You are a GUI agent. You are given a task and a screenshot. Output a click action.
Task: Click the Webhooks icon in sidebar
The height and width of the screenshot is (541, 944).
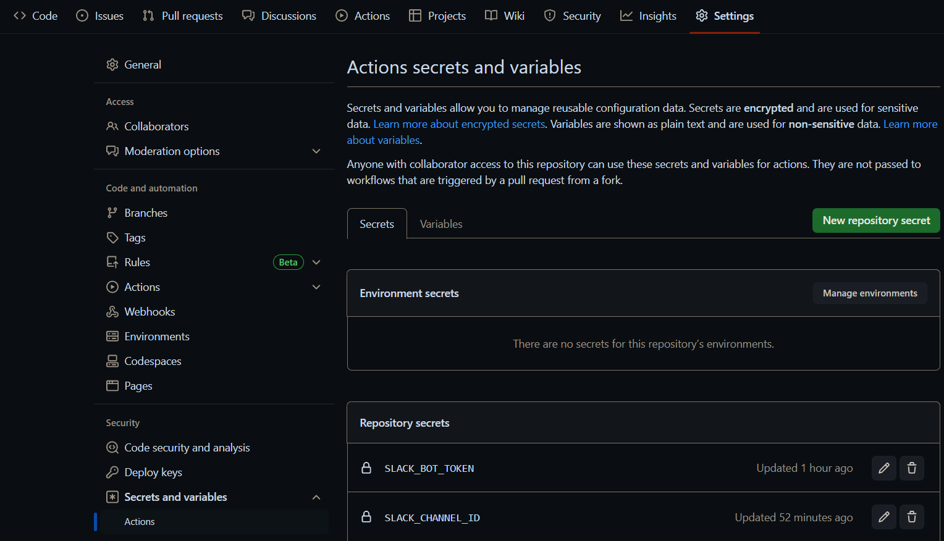point(112,312)
